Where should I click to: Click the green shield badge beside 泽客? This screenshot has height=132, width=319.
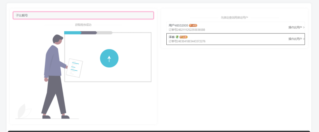tap(177, 37)
